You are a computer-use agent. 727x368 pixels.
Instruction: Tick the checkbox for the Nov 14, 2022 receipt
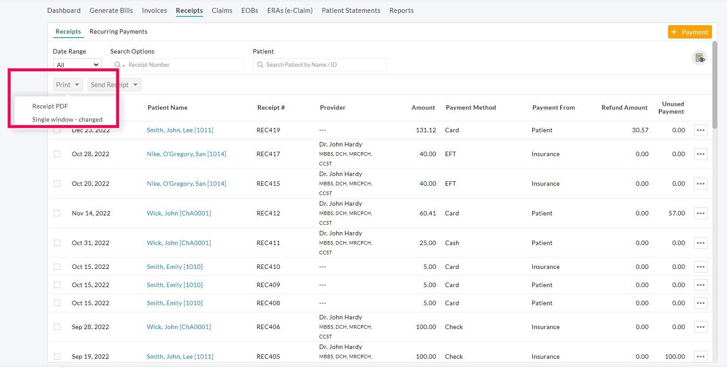(57, 213)
